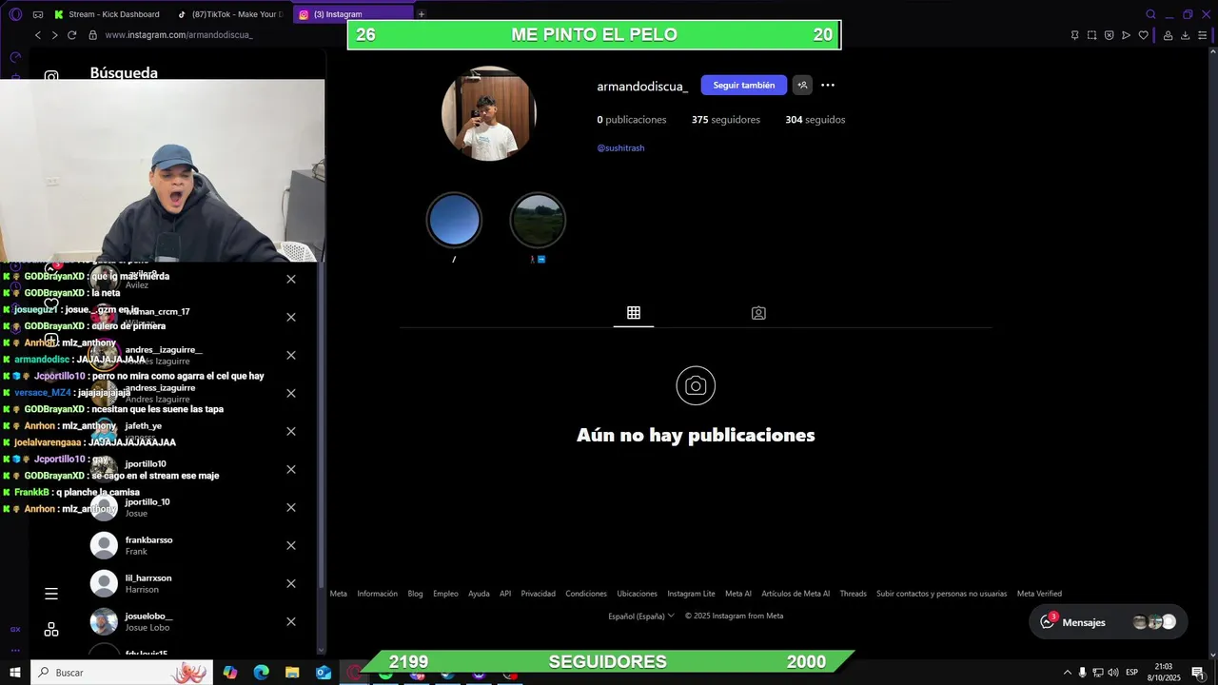
Task: Go forward in browser history
Action: click(x=54, y=35)
